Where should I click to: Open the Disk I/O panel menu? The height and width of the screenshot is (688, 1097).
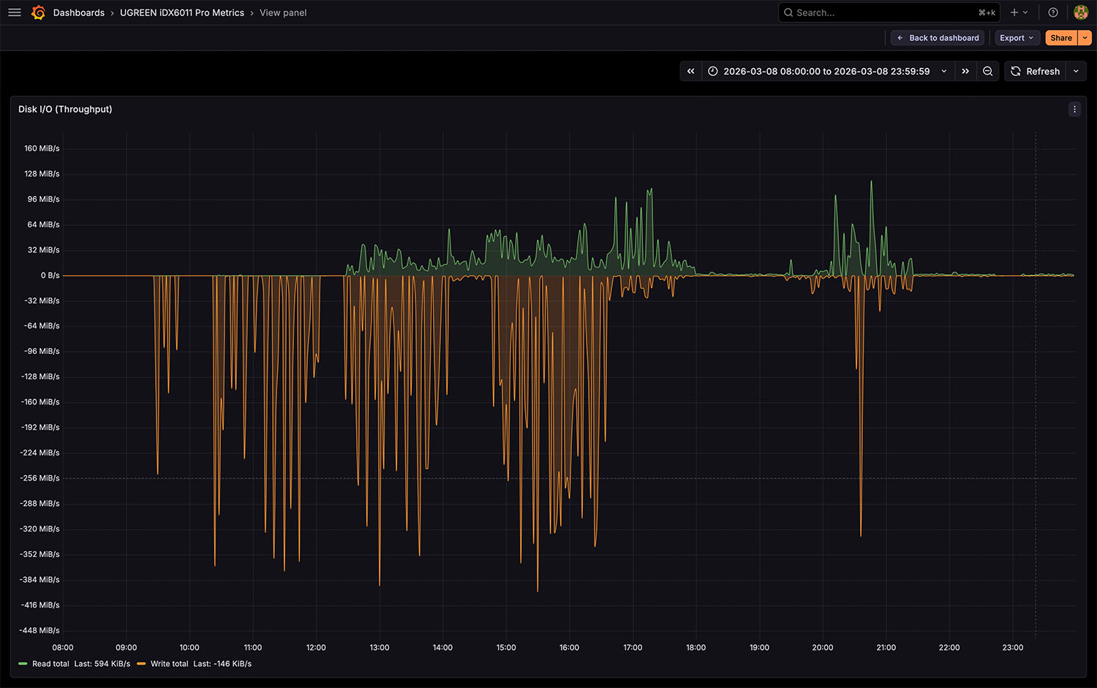point(1074,109)
